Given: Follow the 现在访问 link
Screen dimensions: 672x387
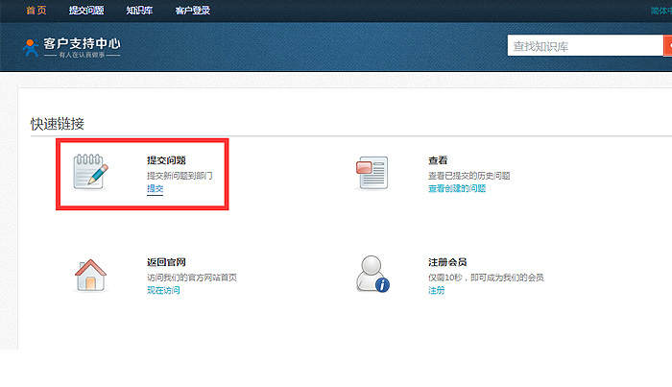Looking at the screenshot, I should (162, 291).
